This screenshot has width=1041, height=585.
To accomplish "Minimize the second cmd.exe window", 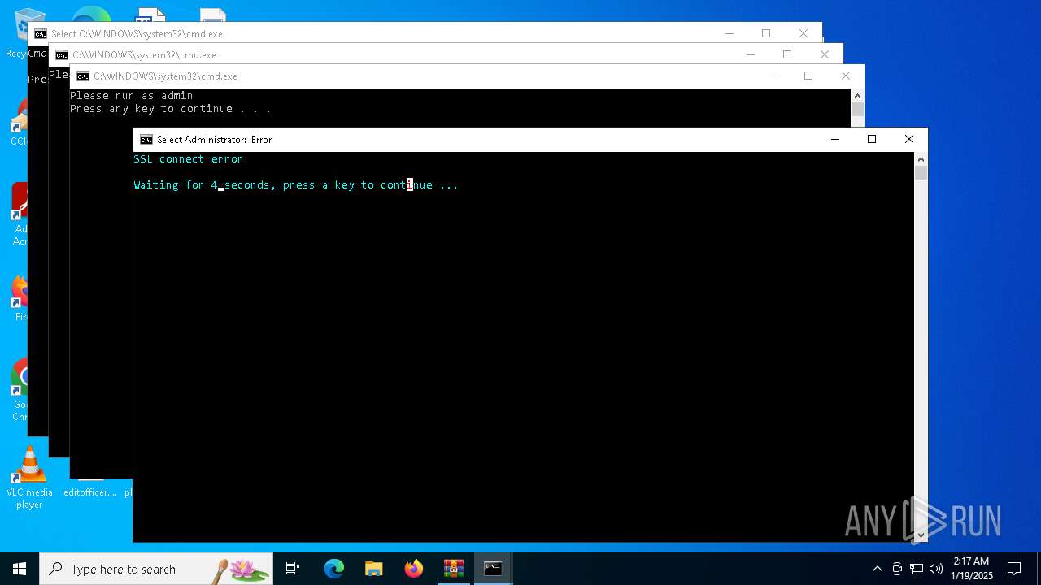I will [x=750, y=54].
